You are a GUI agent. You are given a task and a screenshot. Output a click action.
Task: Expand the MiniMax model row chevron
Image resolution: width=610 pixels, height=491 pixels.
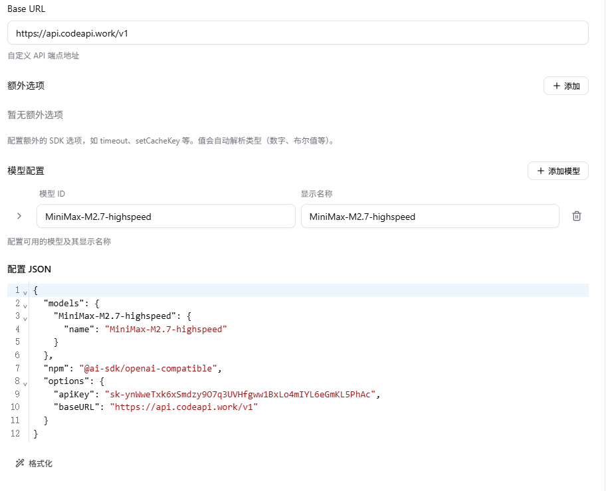pyautogui.click(x=19, y=216)
